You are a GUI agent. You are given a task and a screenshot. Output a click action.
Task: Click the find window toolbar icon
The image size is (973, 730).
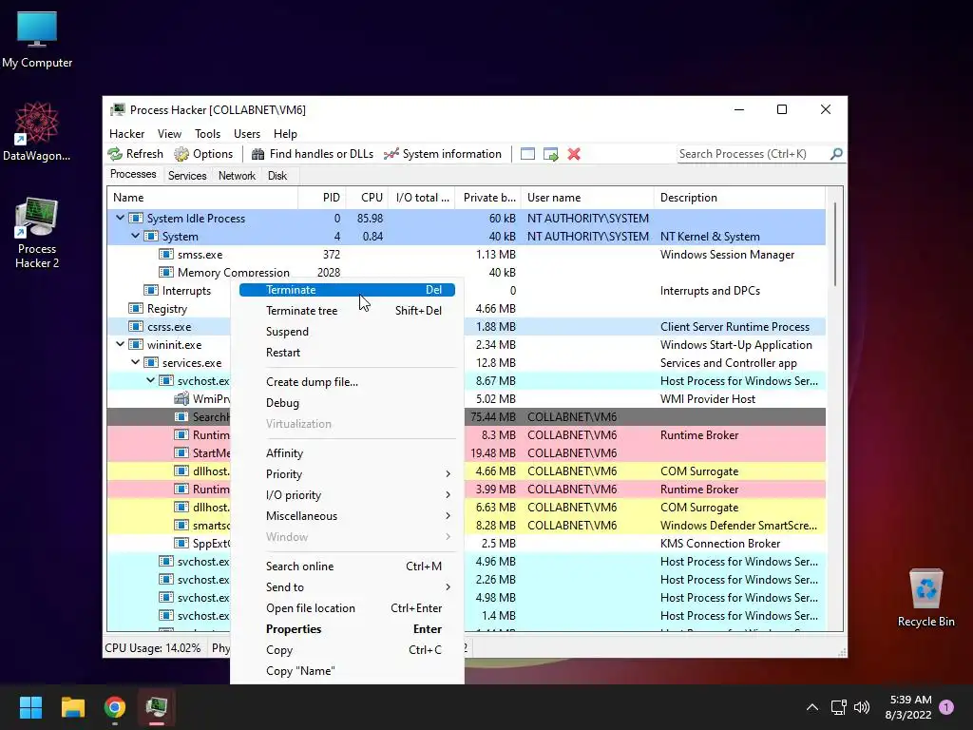coord(527,154)
